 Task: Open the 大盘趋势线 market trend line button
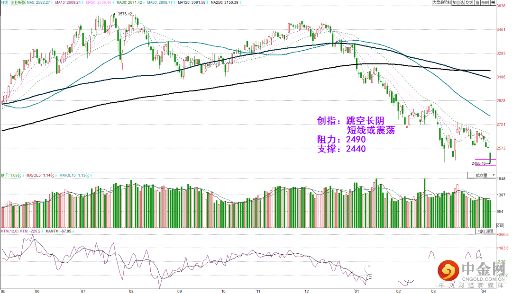[x=442, y=3]
